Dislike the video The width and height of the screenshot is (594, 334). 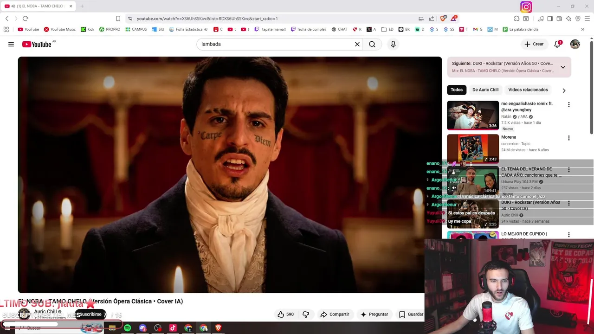pyautogui.click(x=306, y=314)
